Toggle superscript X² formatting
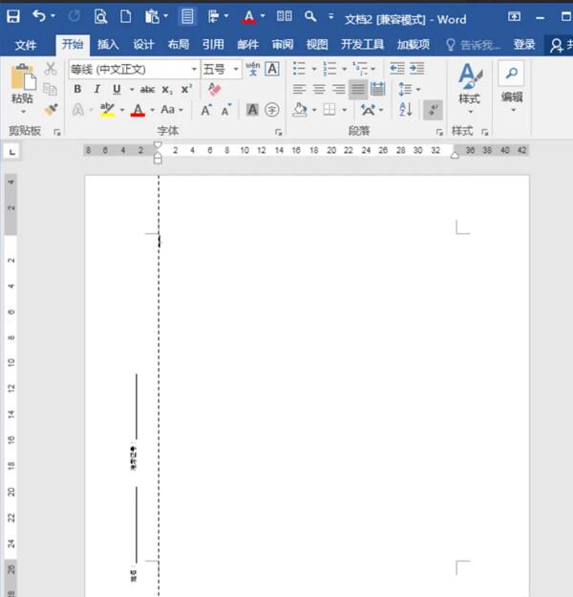The height and width of the screenshot is (597, 573). tap(186, 90)
